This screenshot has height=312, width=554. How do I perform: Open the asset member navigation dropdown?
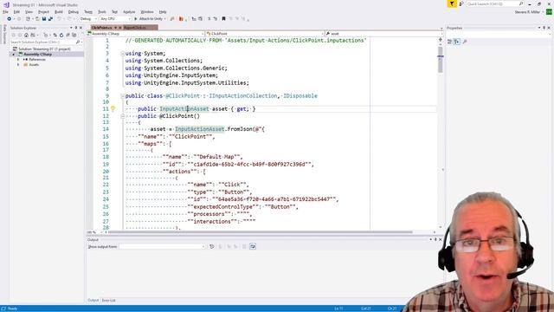pos(383,34)
